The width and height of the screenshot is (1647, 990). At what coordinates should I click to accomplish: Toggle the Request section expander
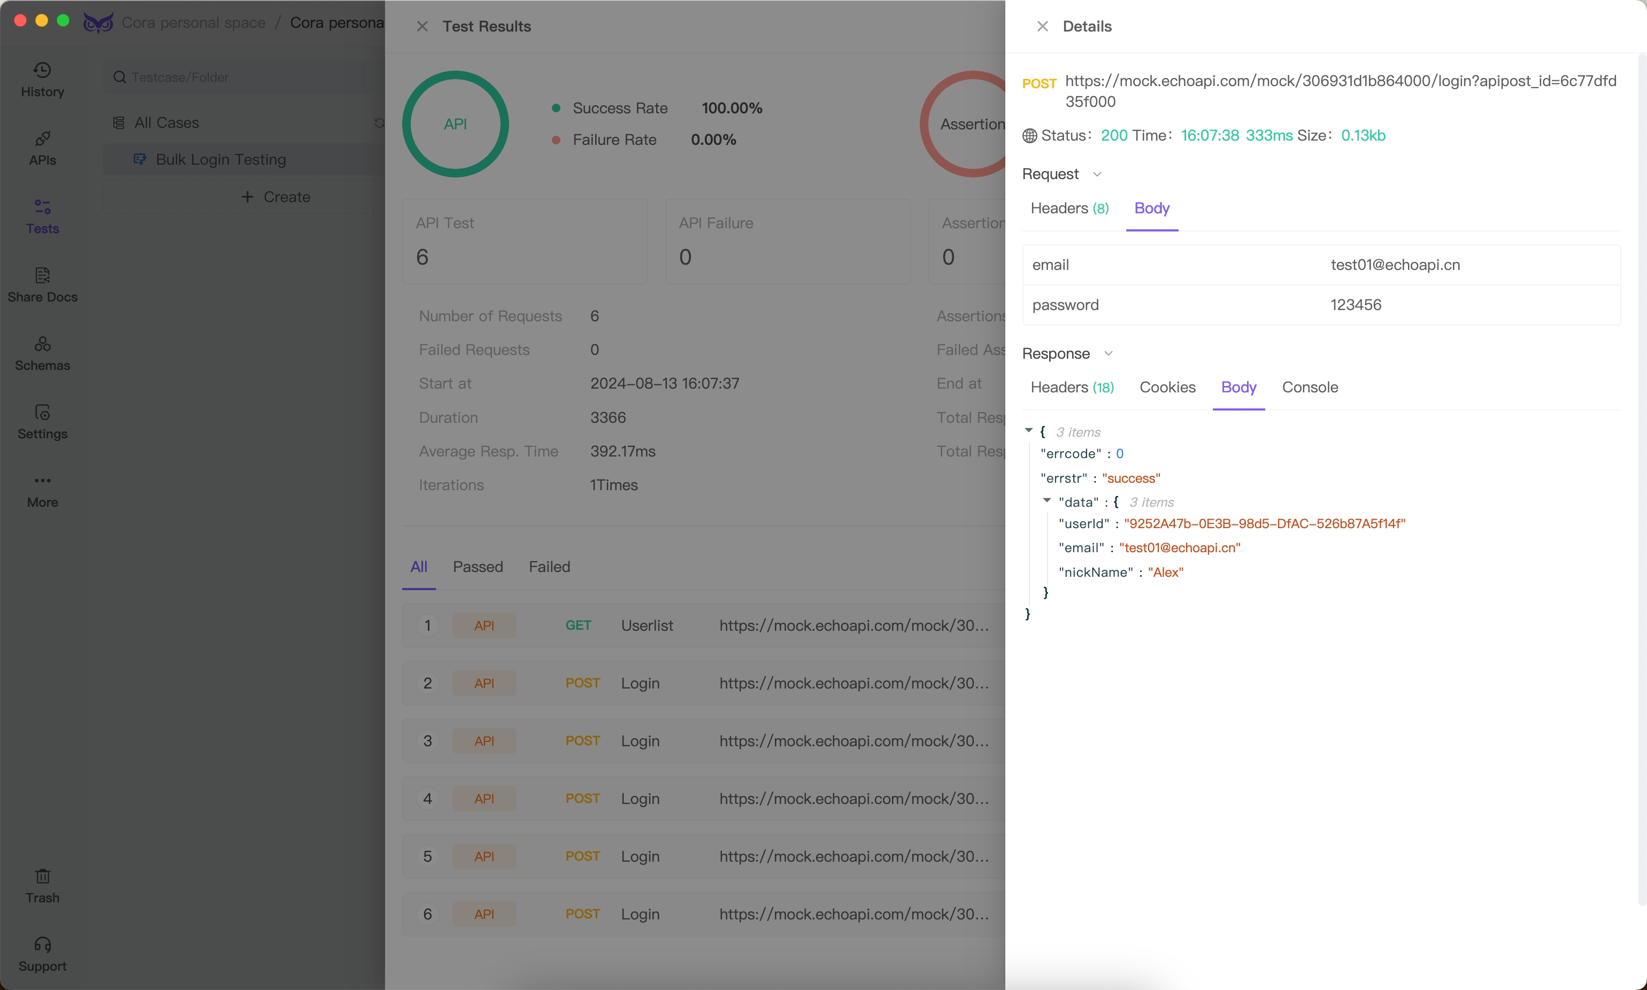coord(1095,174)
